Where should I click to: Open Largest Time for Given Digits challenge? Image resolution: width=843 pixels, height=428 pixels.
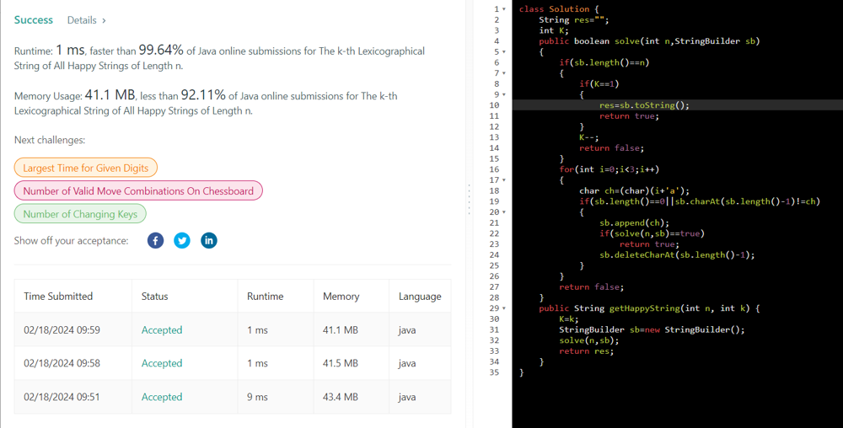(x=85, y=168)
